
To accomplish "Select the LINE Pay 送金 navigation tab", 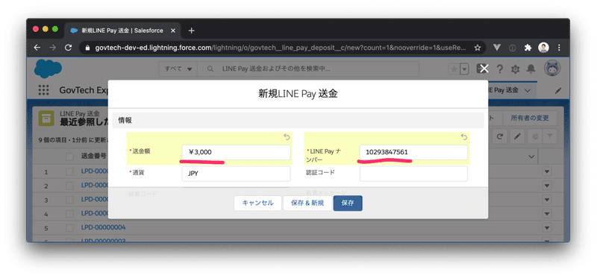I will [x=502, y=90].
